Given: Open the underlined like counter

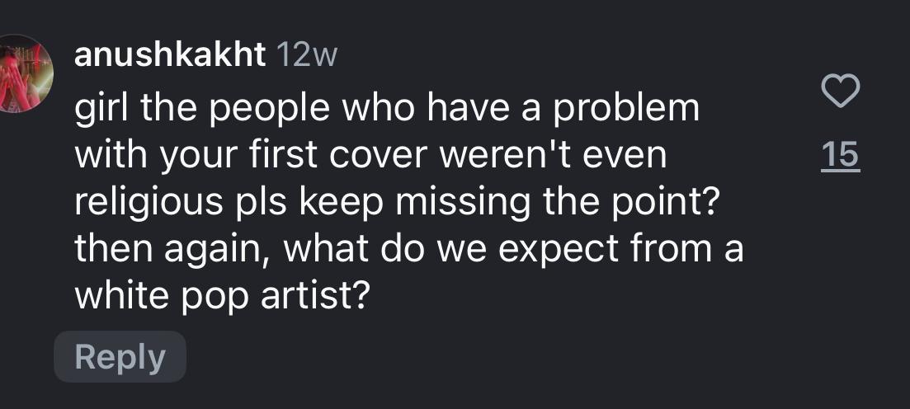Looking at the screenshot, I should (x=840, y=156).
